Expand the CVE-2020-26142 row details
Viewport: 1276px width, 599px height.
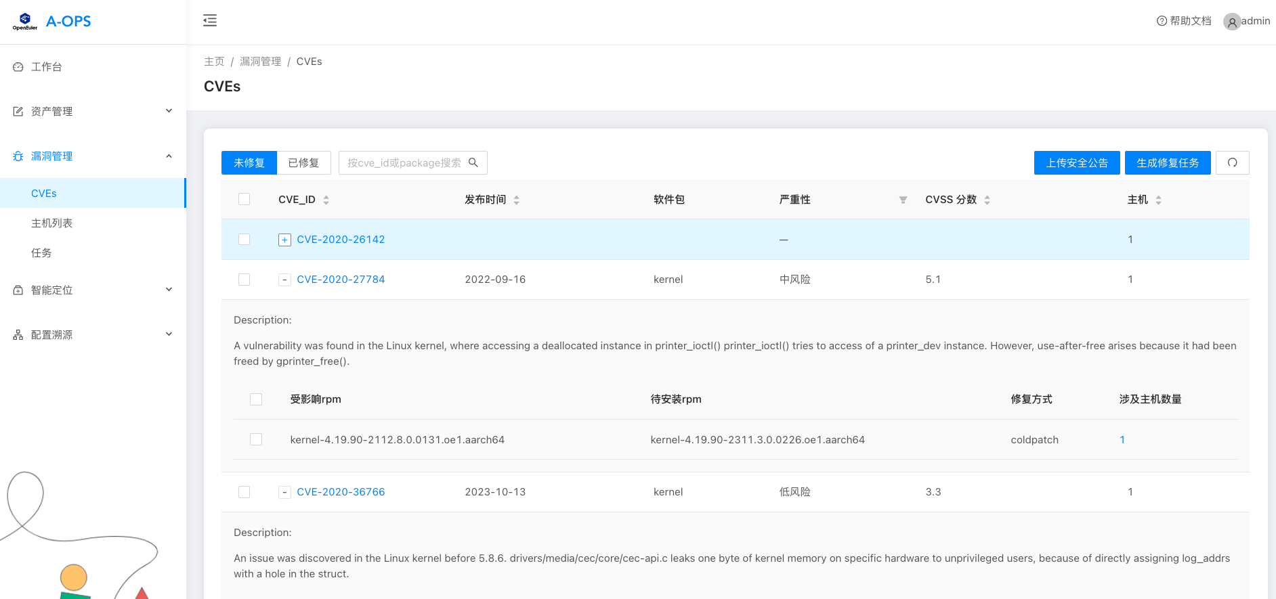tap(284, 240)
